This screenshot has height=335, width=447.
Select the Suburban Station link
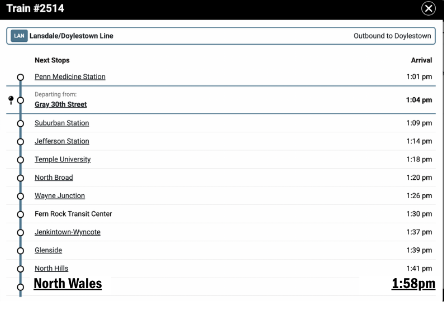coord(61,123)
